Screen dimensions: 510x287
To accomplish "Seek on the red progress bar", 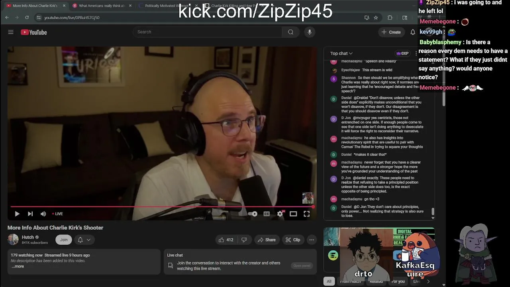I will point(162,206).
